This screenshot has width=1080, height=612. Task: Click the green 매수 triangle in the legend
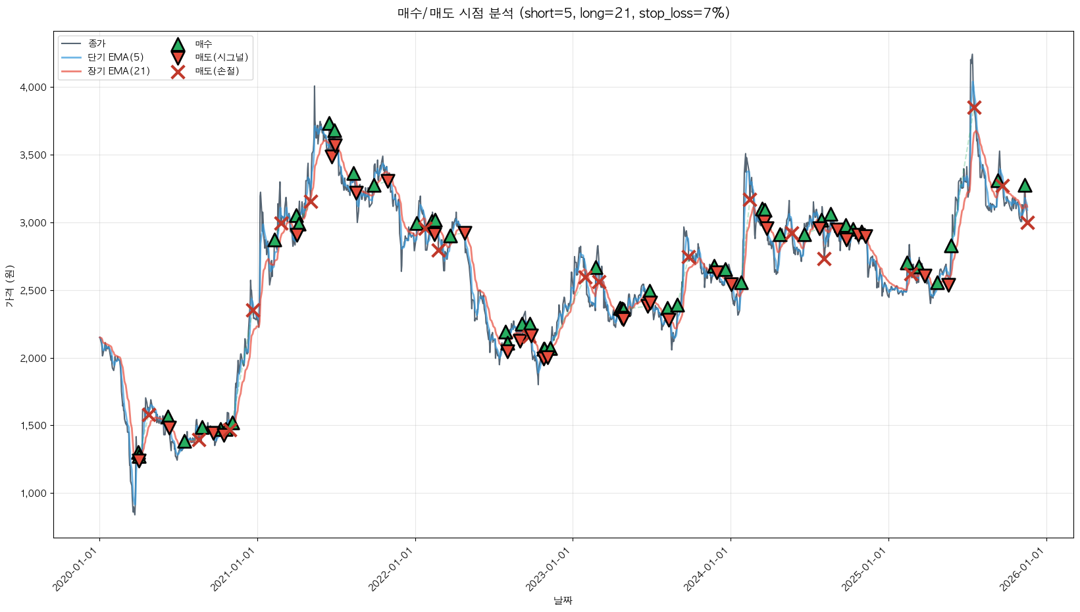[x=178, y=44]
